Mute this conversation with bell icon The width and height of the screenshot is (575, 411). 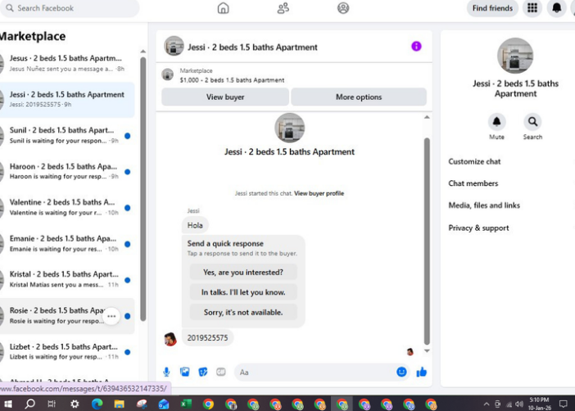(x=496, y=122)
